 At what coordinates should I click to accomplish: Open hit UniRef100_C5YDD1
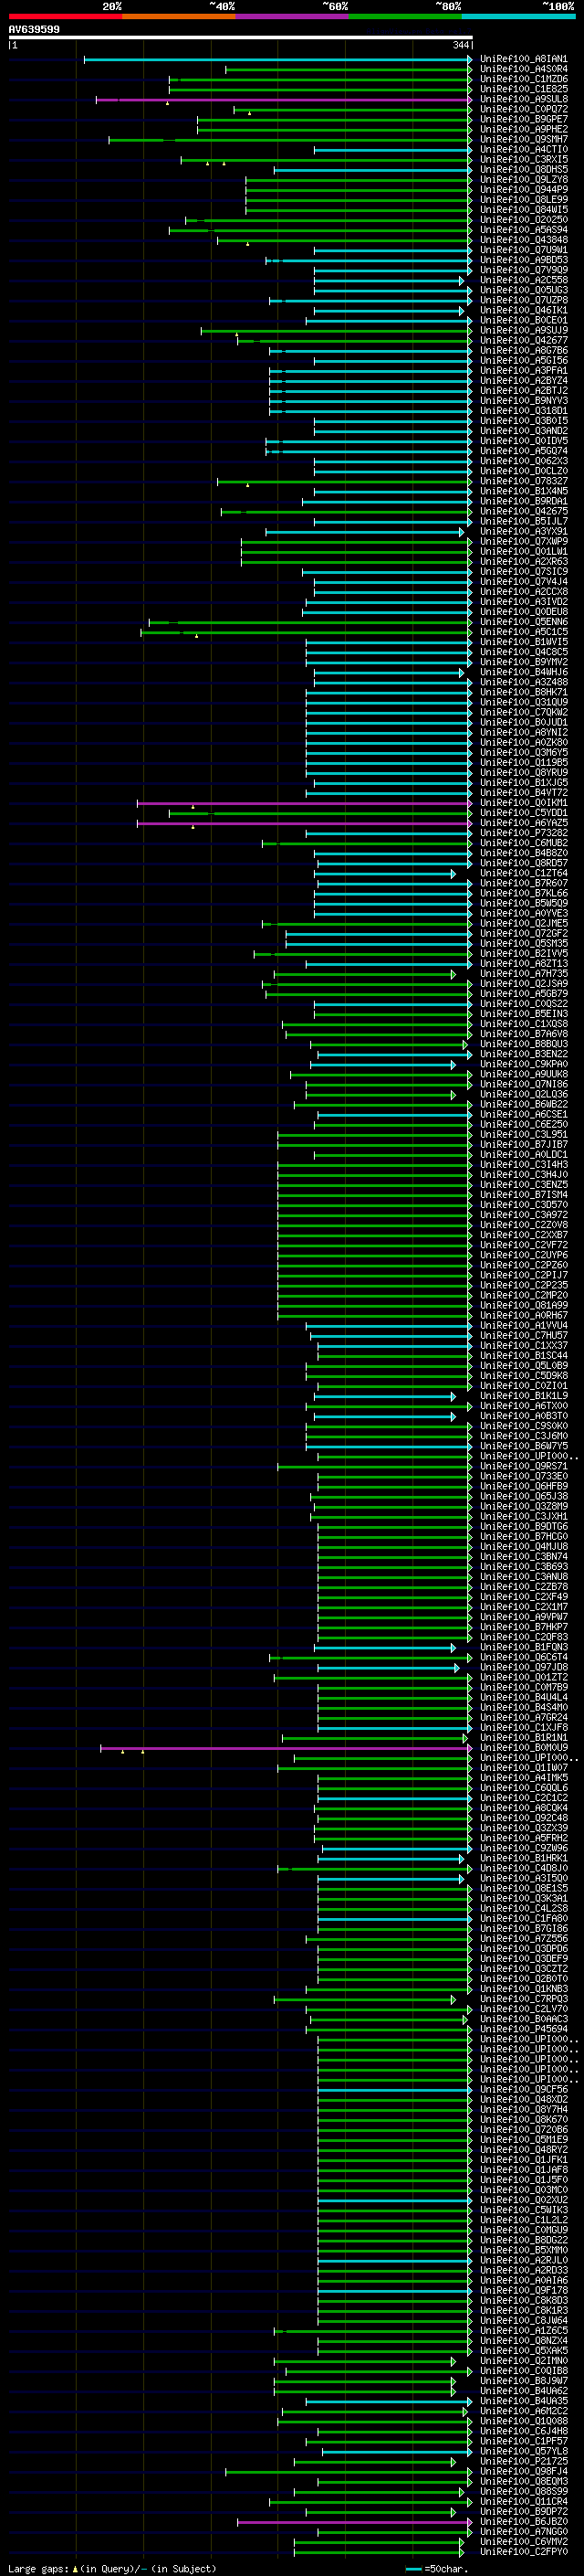523,813
